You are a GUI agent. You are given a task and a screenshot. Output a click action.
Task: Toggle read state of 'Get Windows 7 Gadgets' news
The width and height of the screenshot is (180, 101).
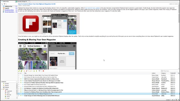pos(21,88)
